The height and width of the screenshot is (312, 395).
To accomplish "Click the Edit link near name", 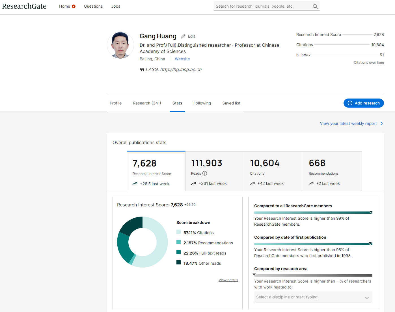I will coord(191,36).
